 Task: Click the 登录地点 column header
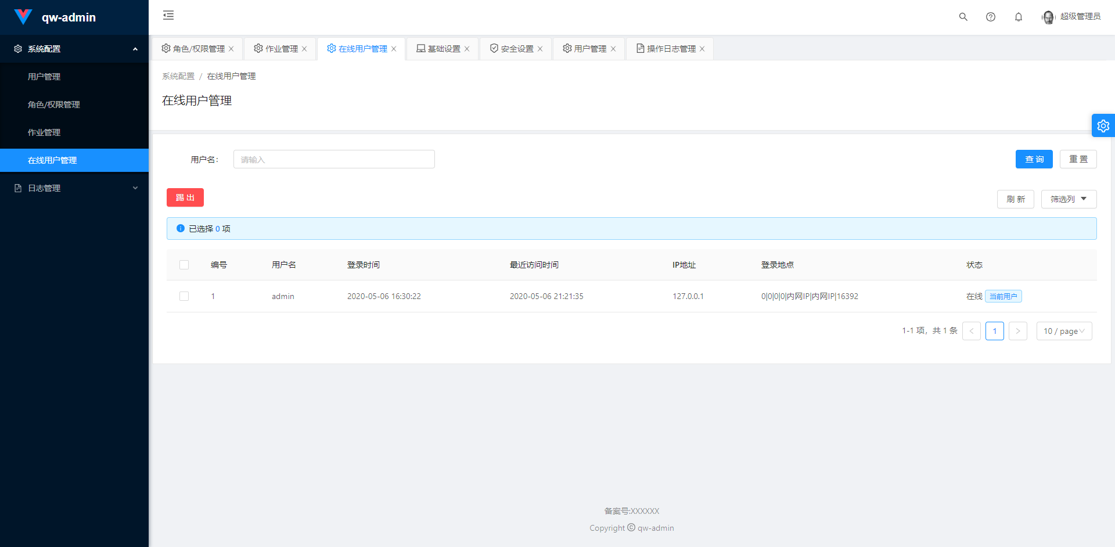point(778,265)
